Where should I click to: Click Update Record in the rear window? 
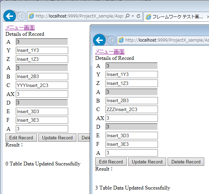pyautogui.click(x=57, y=138)
